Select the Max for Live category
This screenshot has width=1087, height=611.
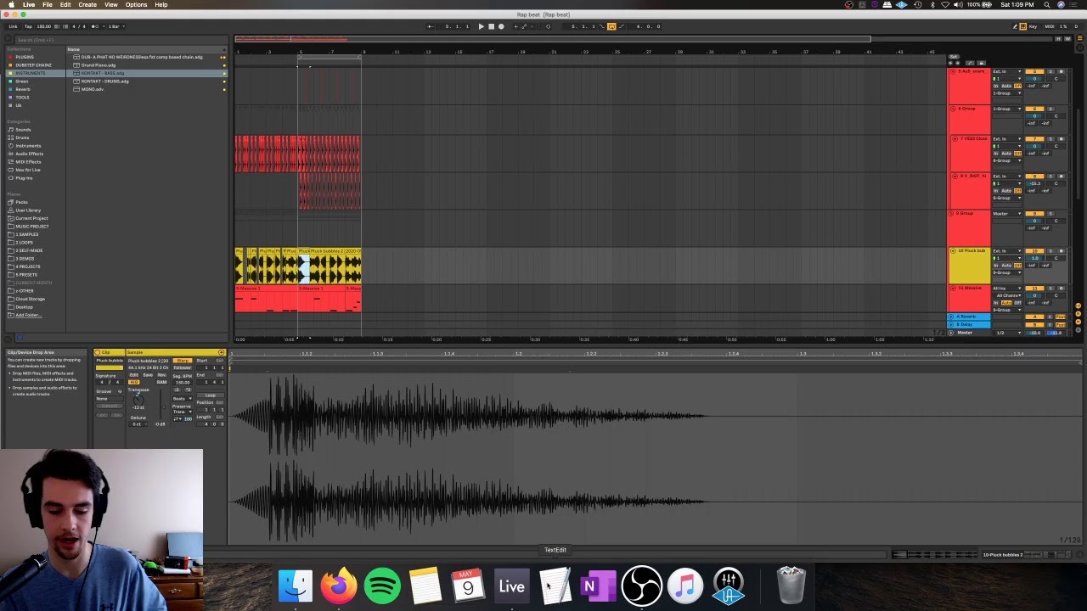[27, 170]
